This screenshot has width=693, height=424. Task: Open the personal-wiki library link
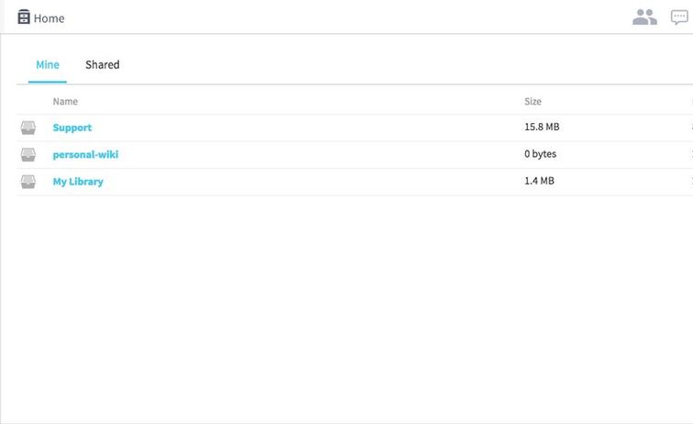pyautogui.click(x=85, y=154)
